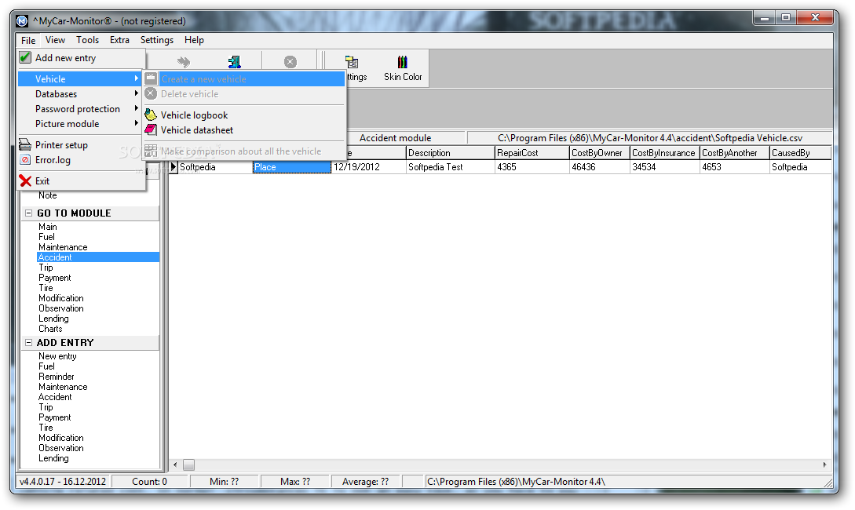Go to Lending under GO TO MODULE

coord(53,319)
